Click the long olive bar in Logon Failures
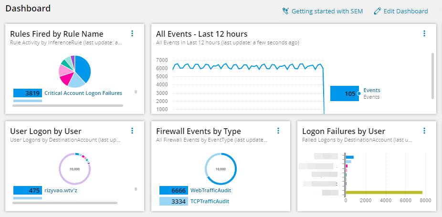The height and width of the screenshot is (217, 442). 384,192
